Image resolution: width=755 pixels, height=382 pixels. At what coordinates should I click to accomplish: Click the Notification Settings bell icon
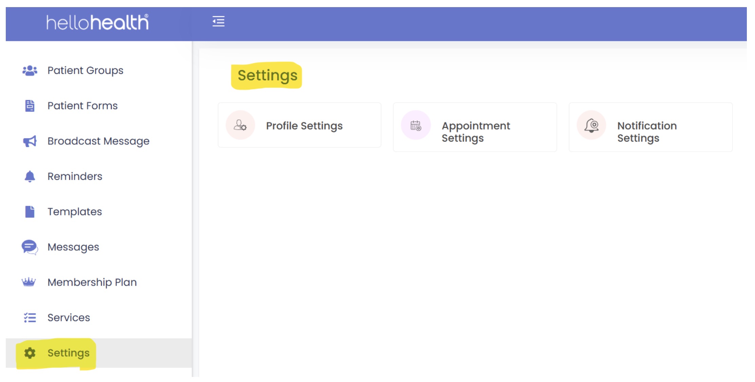coord(591,126)
